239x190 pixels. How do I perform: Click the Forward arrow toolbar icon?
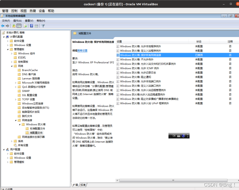click(x=7, y=26)
